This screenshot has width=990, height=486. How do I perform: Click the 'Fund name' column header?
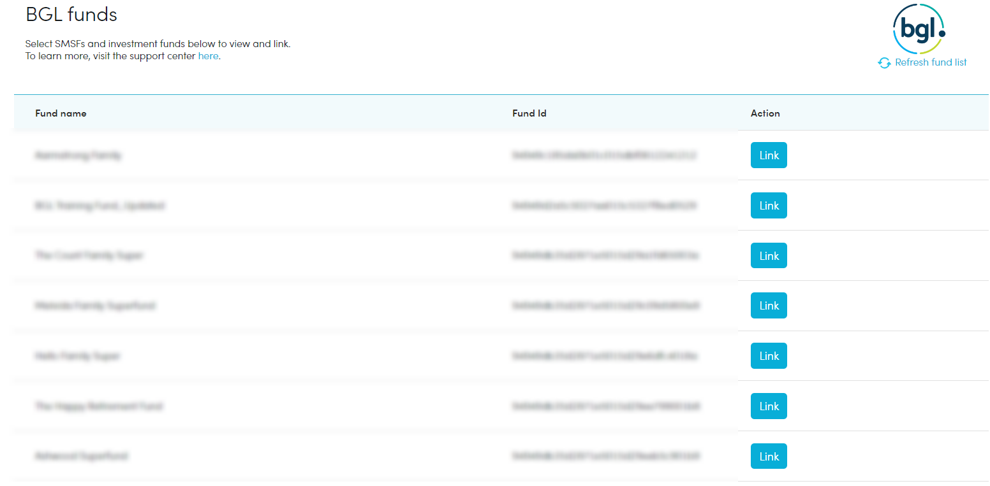(61, 113)
